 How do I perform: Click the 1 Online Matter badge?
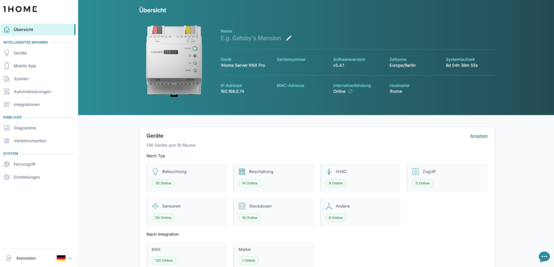click(249, 261)
